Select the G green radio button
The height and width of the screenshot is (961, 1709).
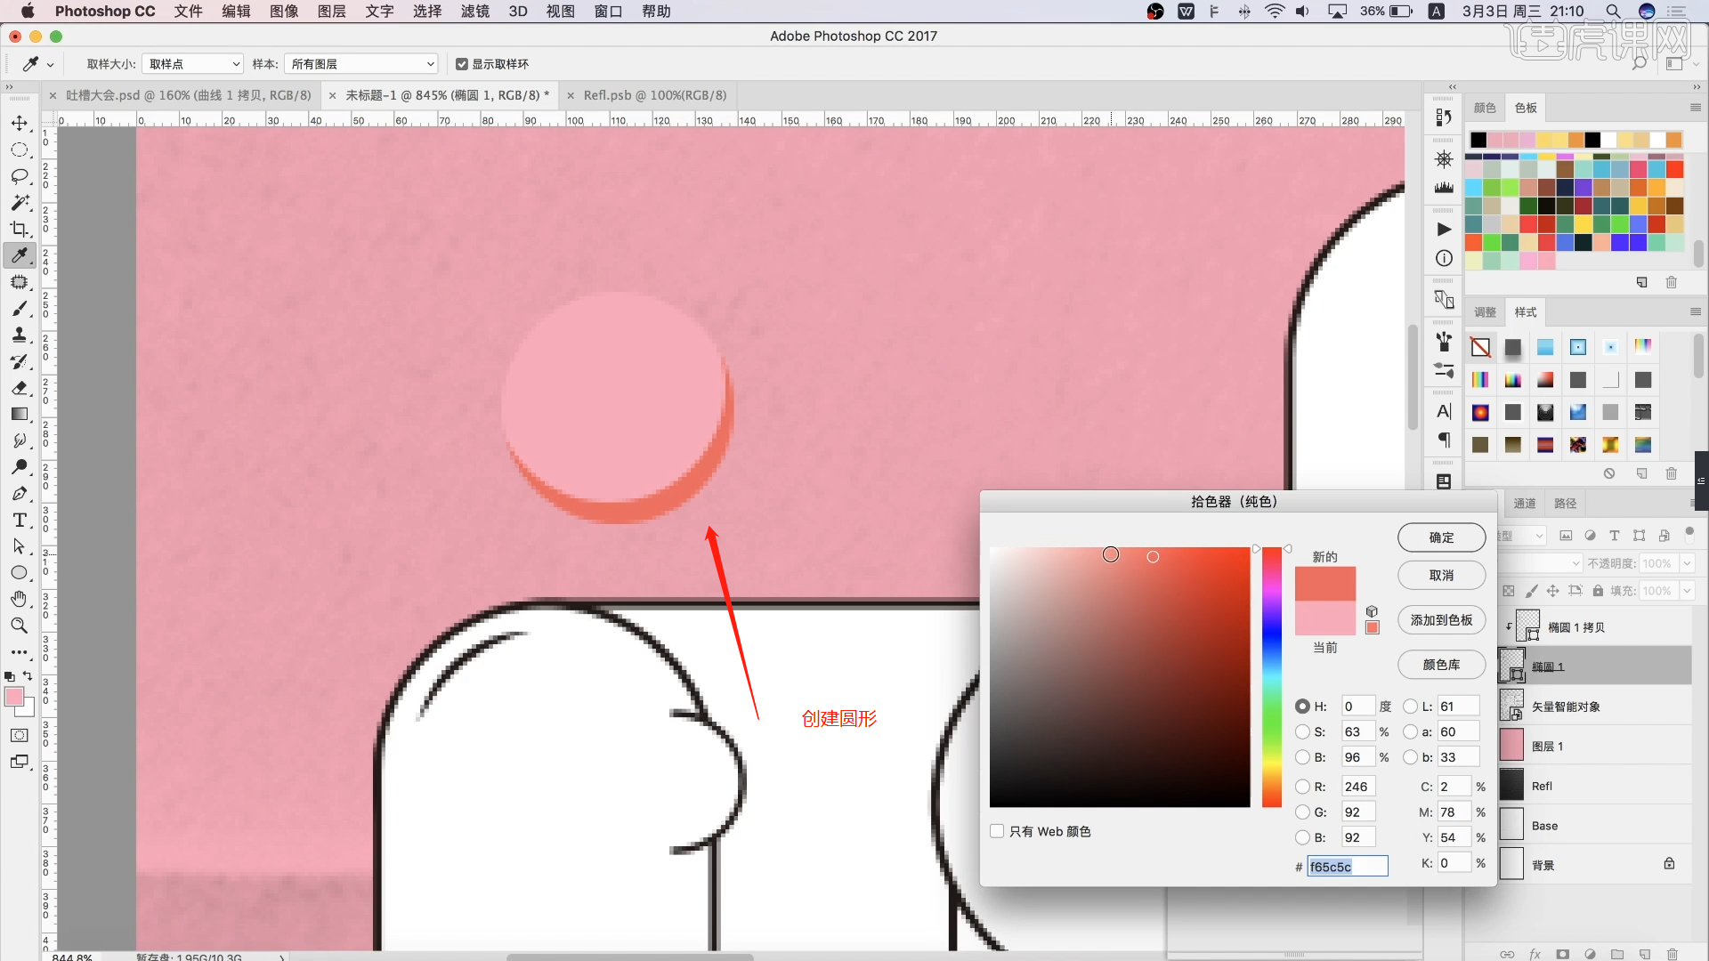(x=1302, y=812)
